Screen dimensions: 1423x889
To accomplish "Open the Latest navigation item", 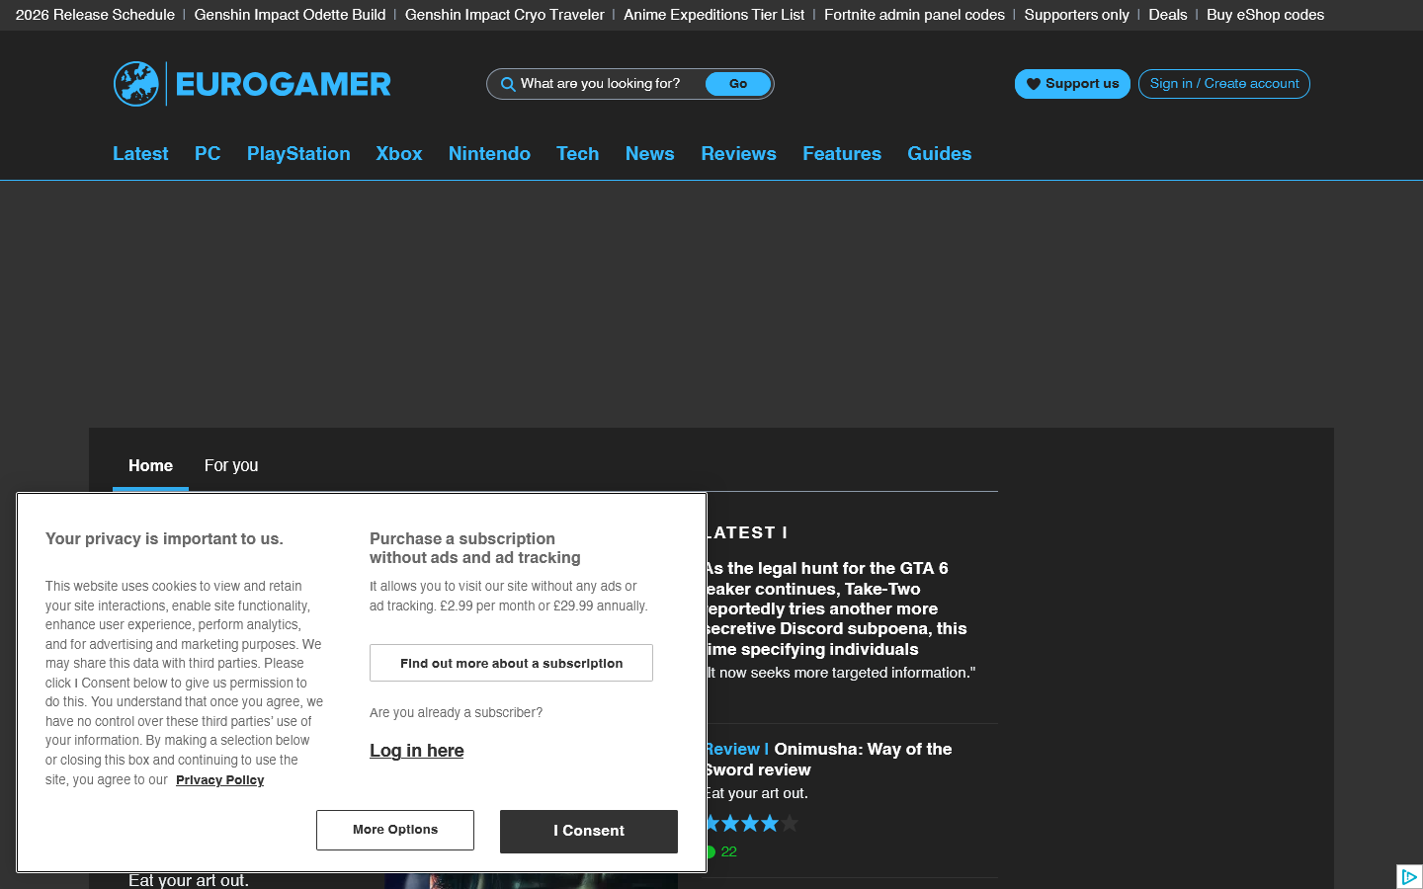I will pyautogui.click(x=140, y=153).
